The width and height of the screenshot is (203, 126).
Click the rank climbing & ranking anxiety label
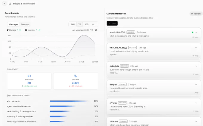pos(21,111)
